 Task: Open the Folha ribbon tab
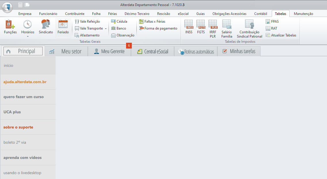96,14
